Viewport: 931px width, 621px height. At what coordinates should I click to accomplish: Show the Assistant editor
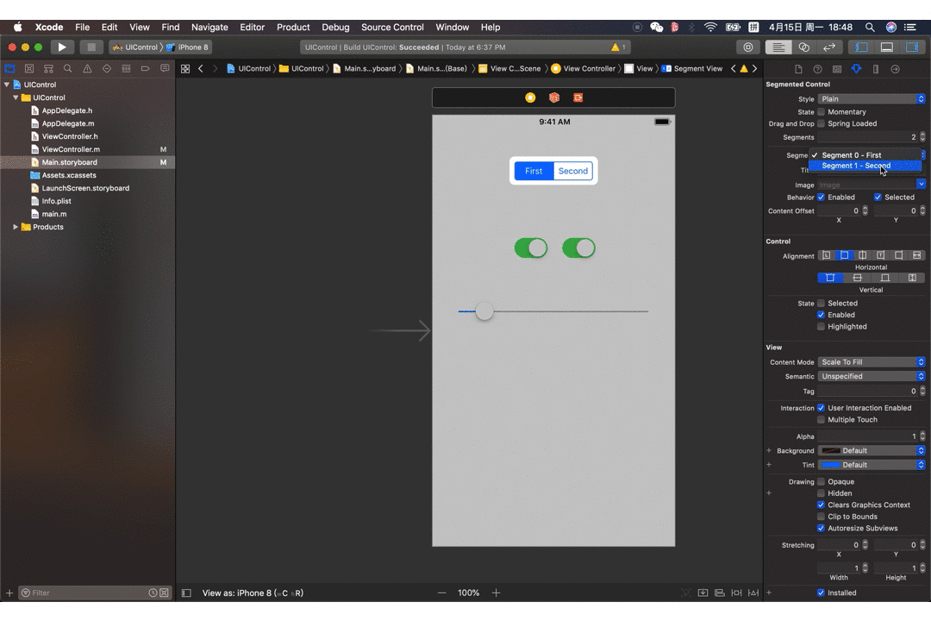tap(804, 47)
